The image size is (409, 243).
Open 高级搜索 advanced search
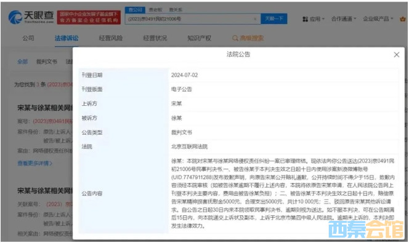[x=248, y=38]
